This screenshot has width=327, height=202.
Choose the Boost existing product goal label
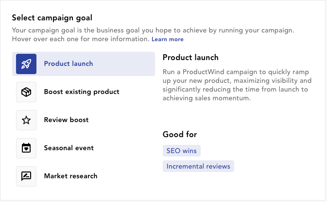[x=82, y=92]
